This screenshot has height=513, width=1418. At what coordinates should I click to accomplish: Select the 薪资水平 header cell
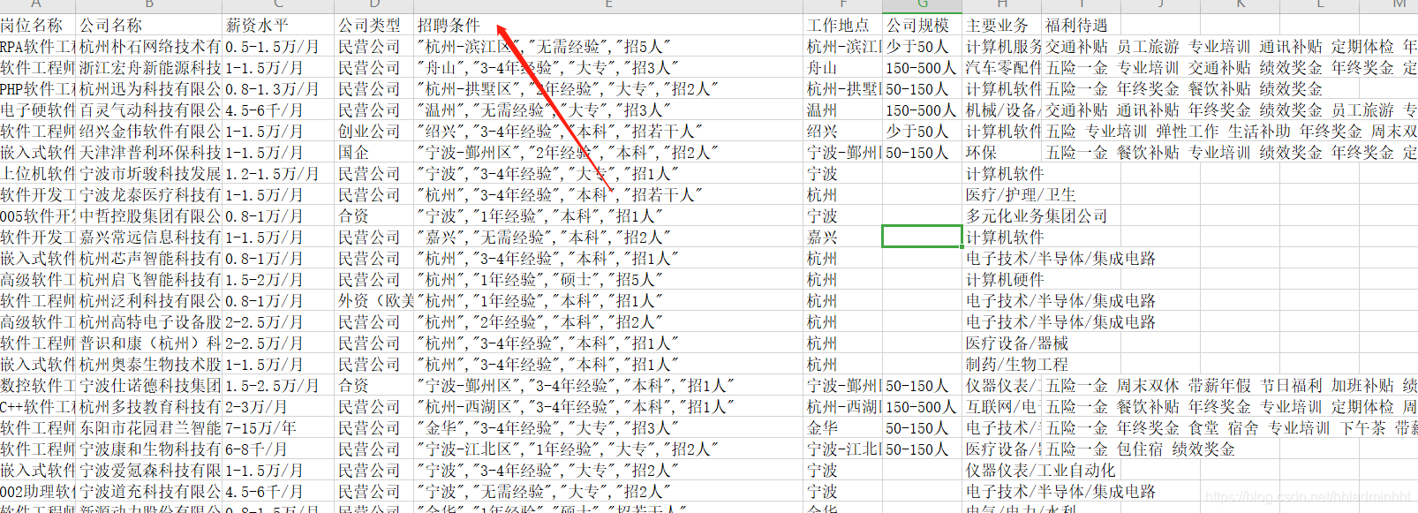(x=279, y=26)
